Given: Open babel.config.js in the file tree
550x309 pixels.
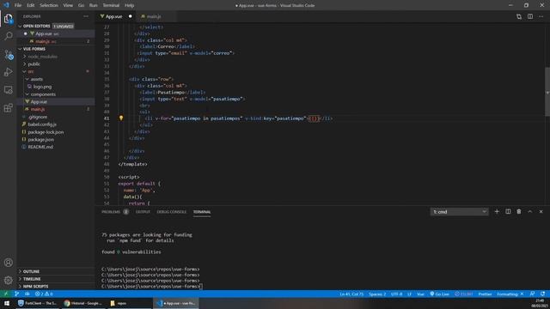Looking at the screenshot, I should [42, 124].
